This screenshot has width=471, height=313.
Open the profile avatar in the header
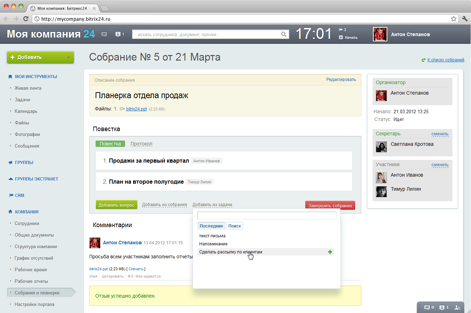click(x=380, y=34)
